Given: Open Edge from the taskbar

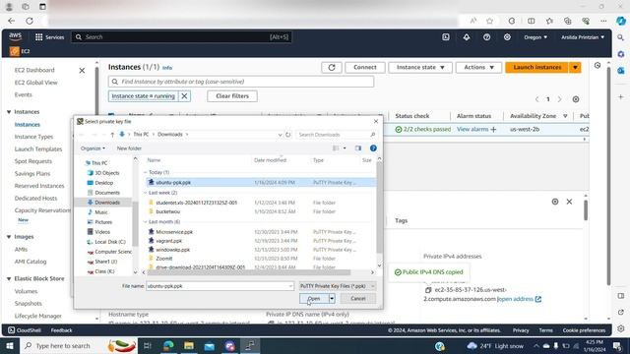Looking at the screenshot, I should [x=168, y=345].
